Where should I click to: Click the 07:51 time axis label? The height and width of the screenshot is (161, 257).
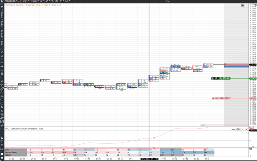[x=207, y=159]
